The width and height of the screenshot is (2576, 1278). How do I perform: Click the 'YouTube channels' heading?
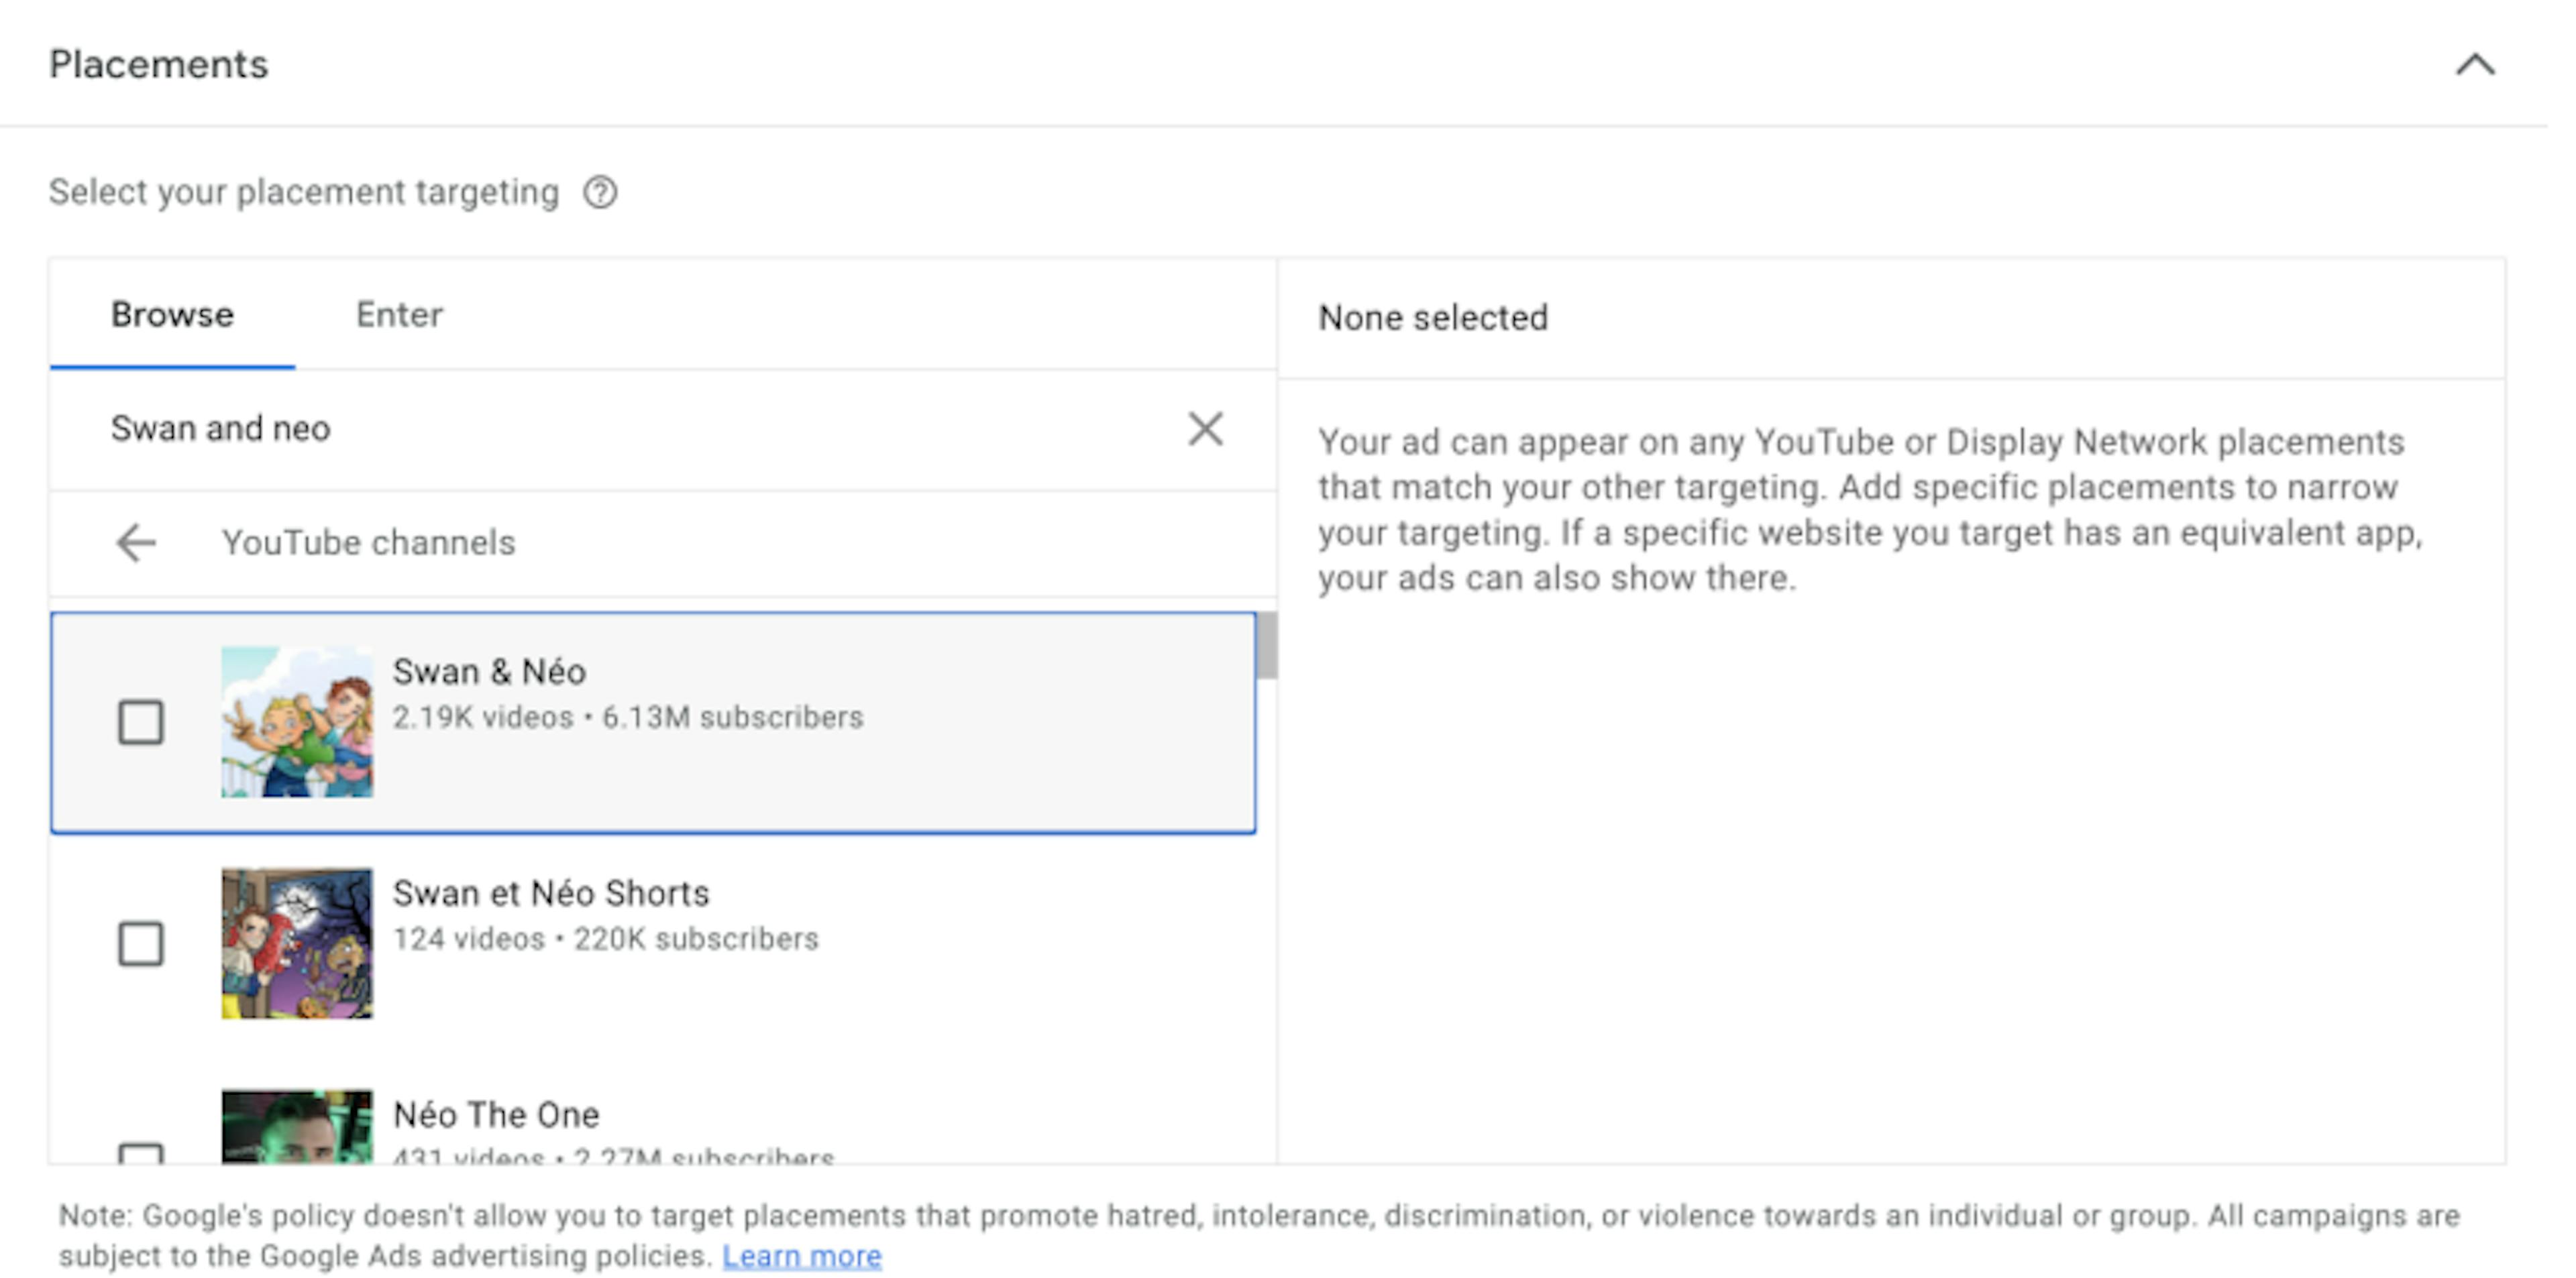(369, 542)
